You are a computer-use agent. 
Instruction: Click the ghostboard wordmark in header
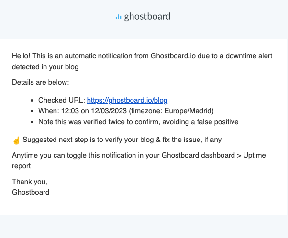click(147, 17)
